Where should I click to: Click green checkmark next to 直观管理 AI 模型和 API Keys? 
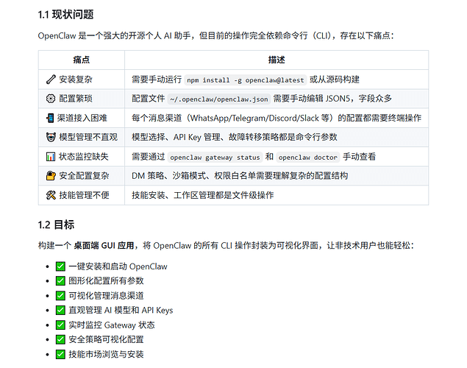[60, 310]
